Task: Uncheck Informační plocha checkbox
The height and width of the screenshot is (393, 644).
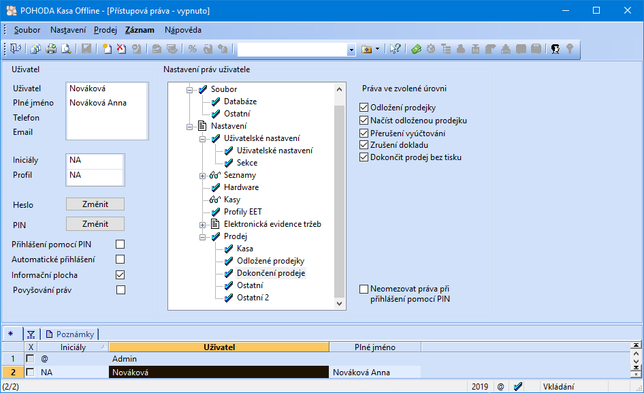Action: point(120,274)
